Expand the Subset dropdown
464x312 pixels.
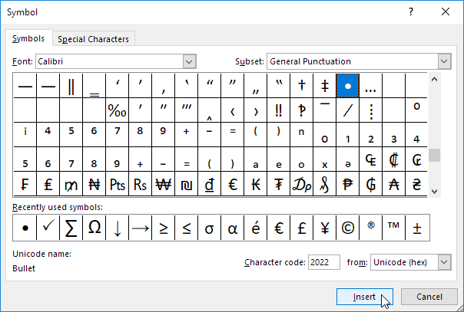[443, 61]
